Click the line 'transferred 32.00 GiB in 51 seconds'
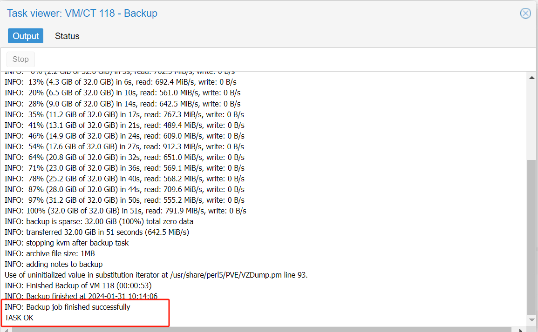This screenshot has width=538, height=332. click(97, 232)
